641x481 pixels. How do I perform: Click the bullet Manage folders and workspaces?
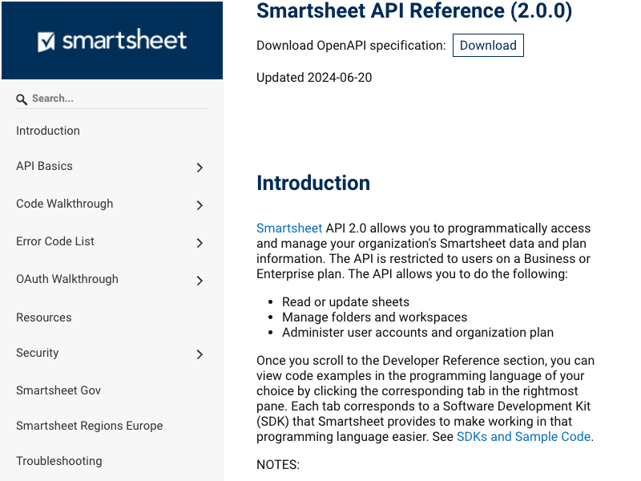(x=374, y=317)
